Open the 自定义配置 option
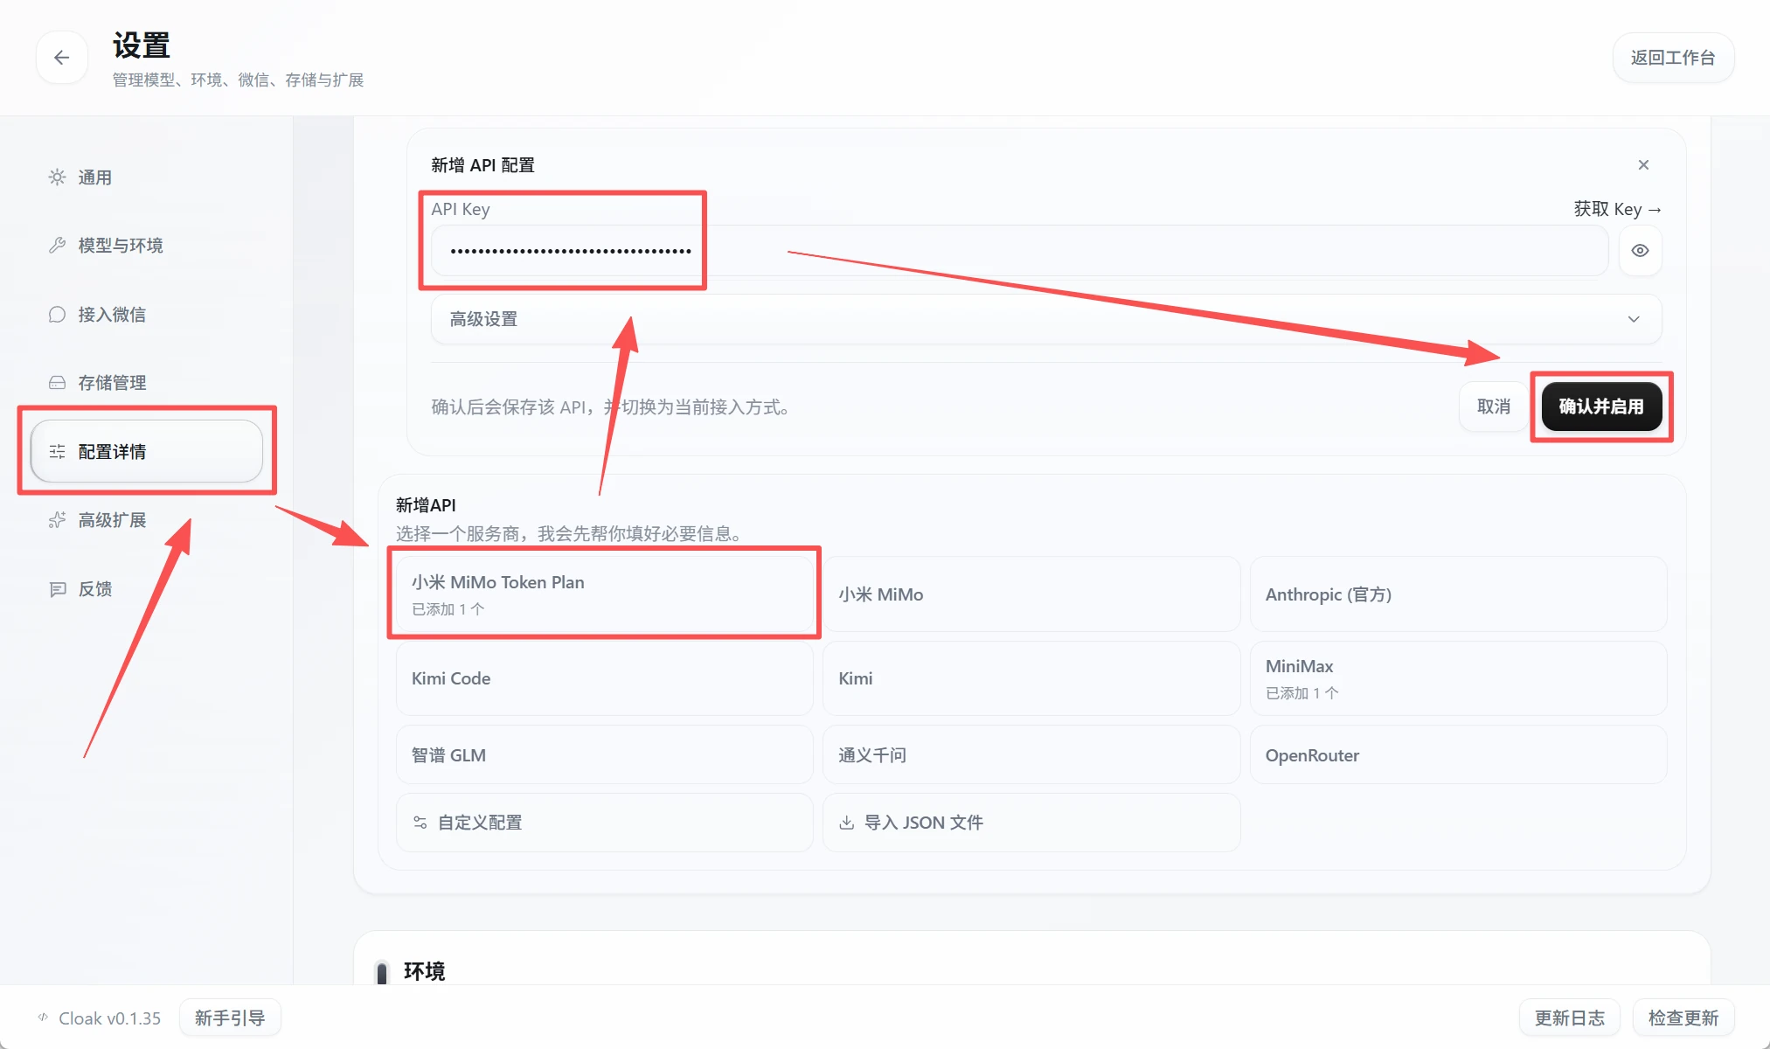The width and height of the screenshot is (1770, 1049). click(x=604, y=823)
